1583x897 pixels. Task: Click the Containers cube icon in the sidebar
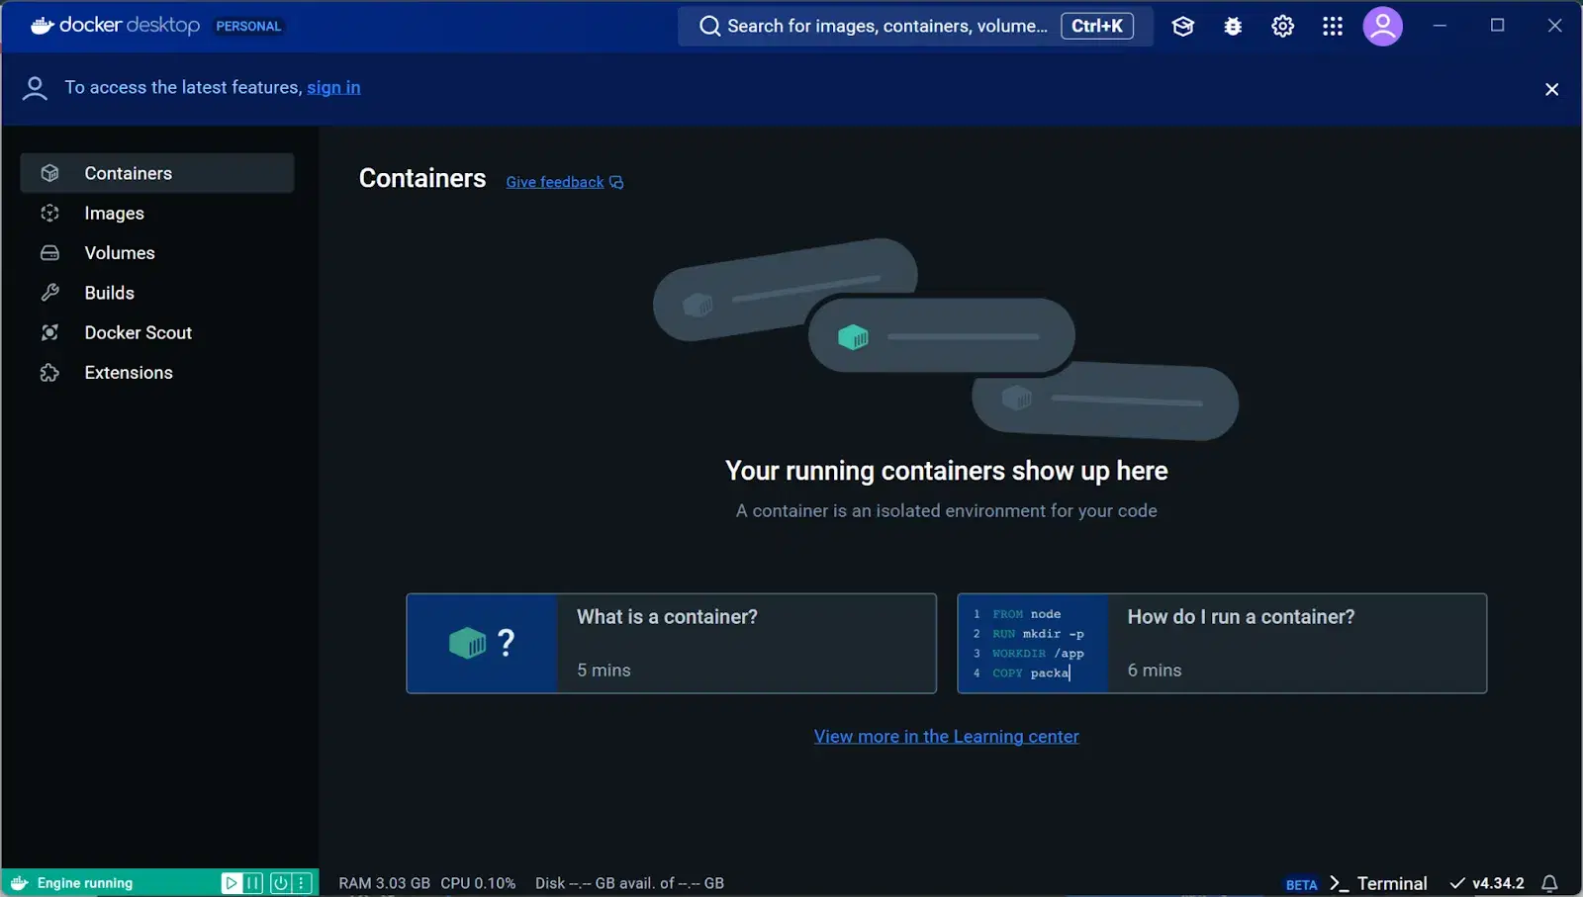point(49,173)
